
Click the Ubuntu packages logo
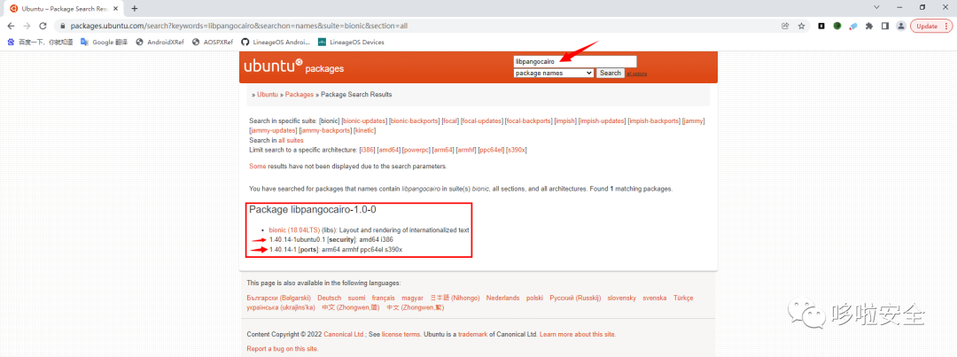pyautogui.click(x=293, y=66)
